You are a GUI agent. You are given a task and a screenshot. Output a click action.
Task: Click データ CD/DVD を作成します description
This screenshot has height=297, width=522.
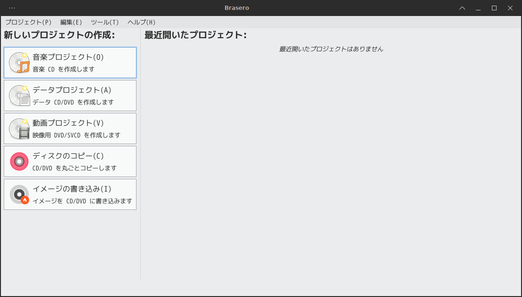(x=73, y=102)
